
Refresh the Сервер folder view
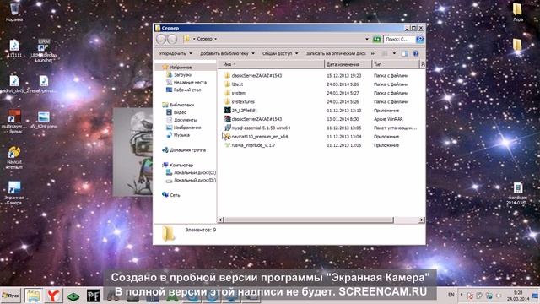click(377, 40)
